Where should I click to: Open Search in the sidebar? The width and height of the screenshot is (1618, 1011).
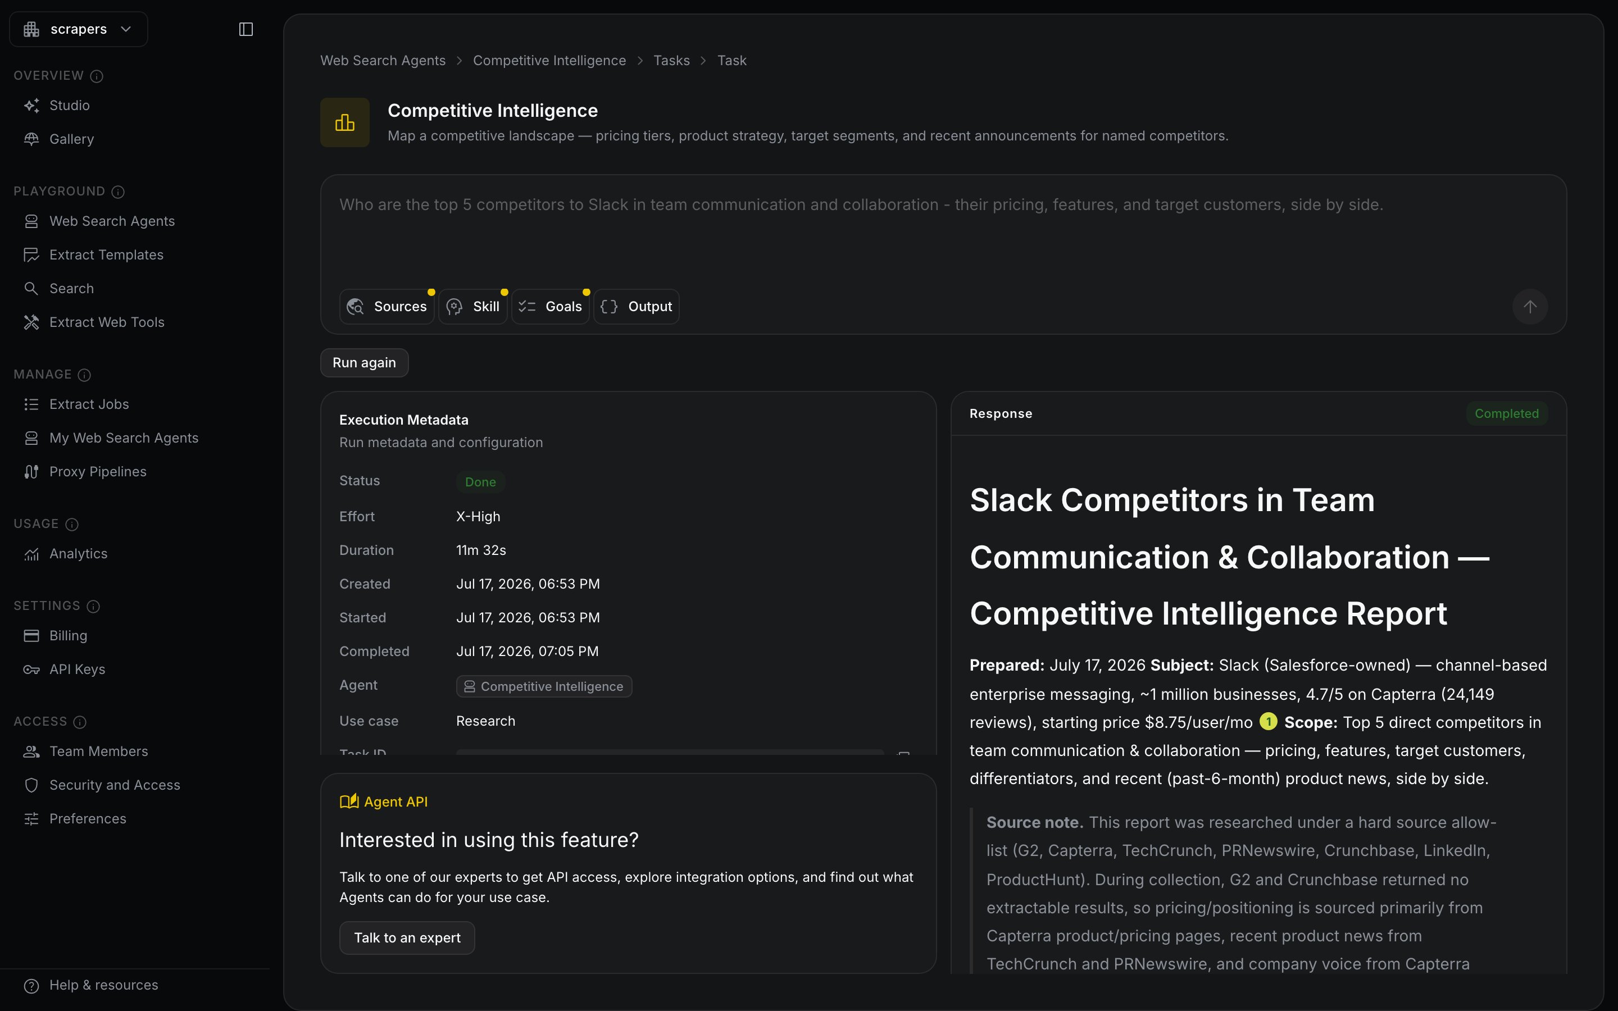[x=71, y=288]
